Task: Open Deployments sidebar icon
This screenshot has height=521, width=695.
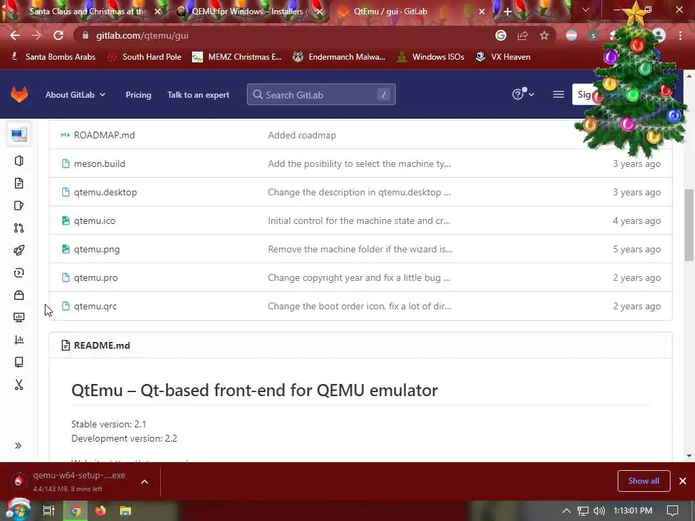Action: [19, 273]
